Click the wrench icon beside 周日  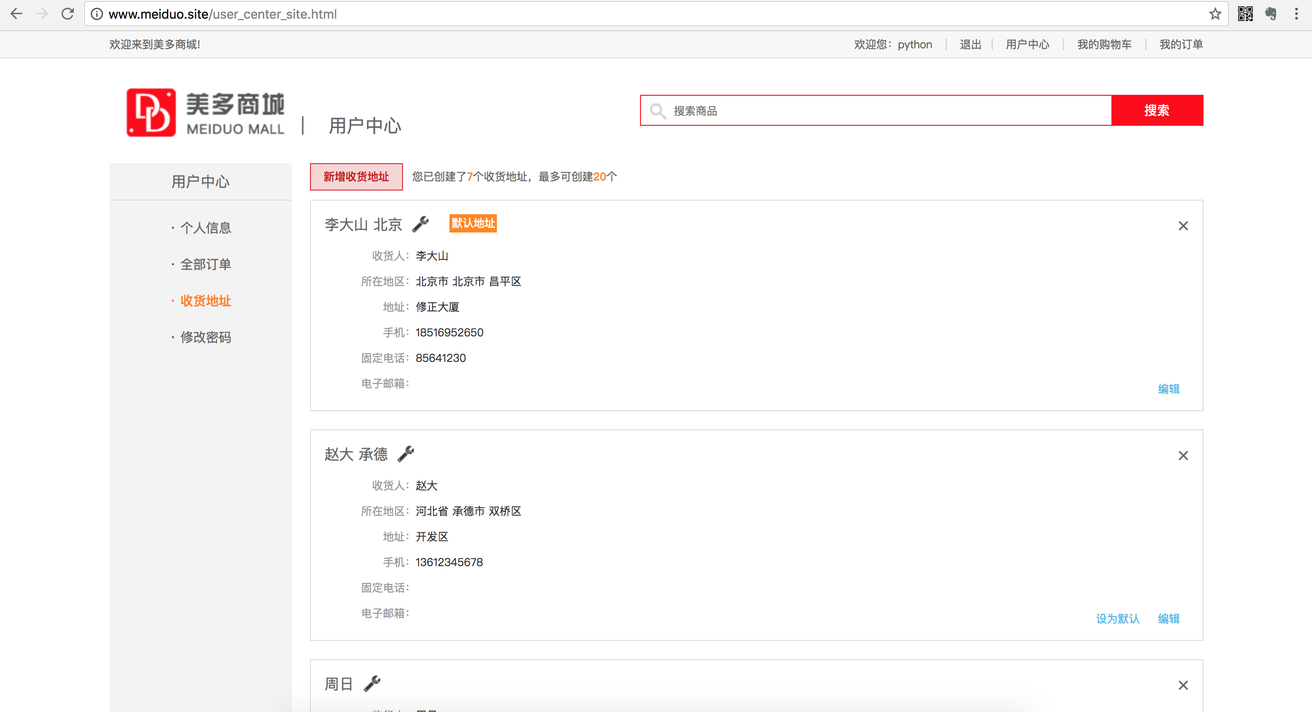[x=372, y=683]
